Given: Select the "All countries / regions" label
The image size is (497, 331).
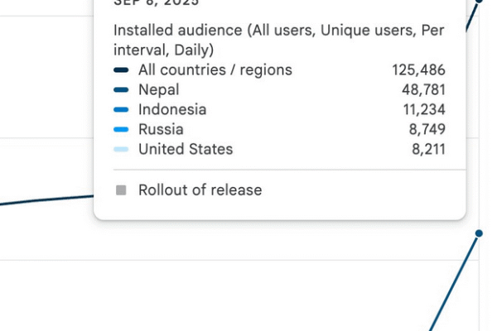Looking at the screenshot, I should pos(215,70).
